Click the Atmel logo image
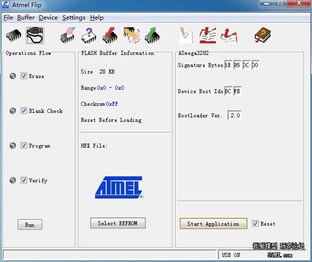 tap(119, 187)
